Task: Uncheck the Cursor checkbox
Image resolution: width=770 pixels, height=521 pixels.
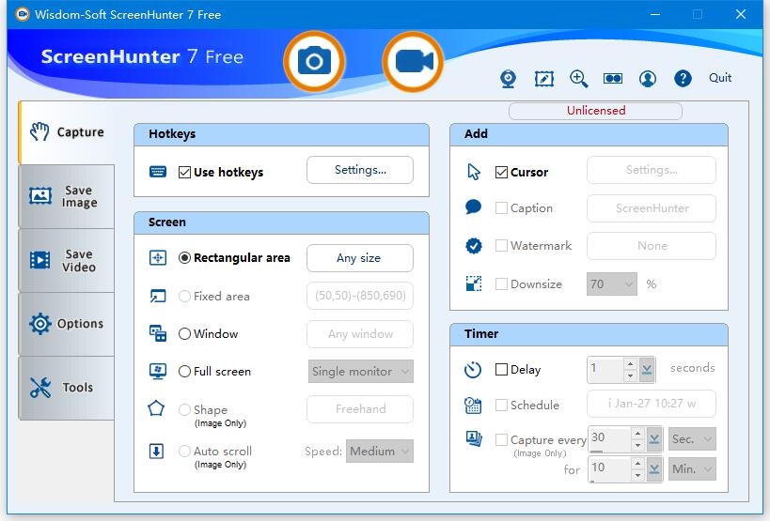Action: click(501, 172)
